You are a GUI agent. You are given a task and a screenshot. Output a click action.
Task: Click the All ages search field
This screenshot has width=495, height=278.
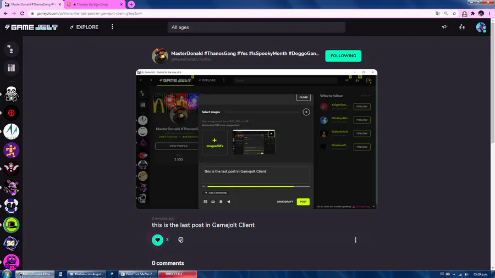pos(256,27)
